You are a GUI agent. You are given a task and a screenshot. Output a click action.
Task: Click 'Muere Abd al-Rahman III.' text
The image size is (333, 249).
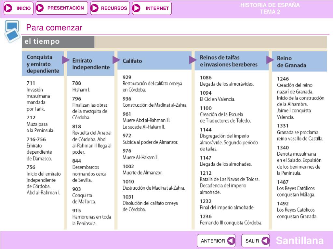click(x=146, y=120)
